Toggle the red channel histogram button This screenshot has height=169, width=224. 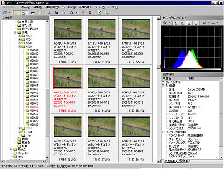click(176, 23)
